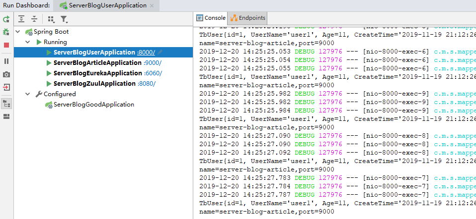Switch to the Endpoints tab
This screenshot has height=219, width=476.
(248, 18)
